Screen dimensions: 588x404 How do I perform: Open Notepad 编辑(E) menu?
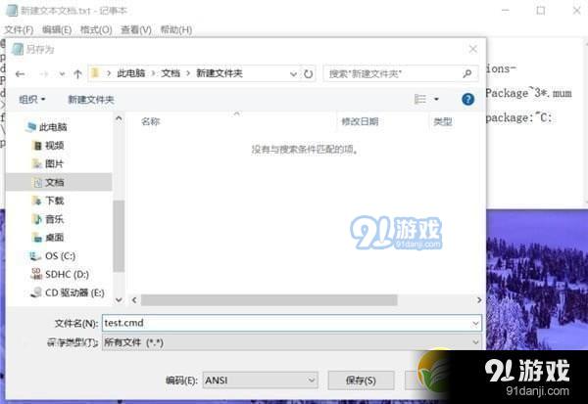(57, 29)
